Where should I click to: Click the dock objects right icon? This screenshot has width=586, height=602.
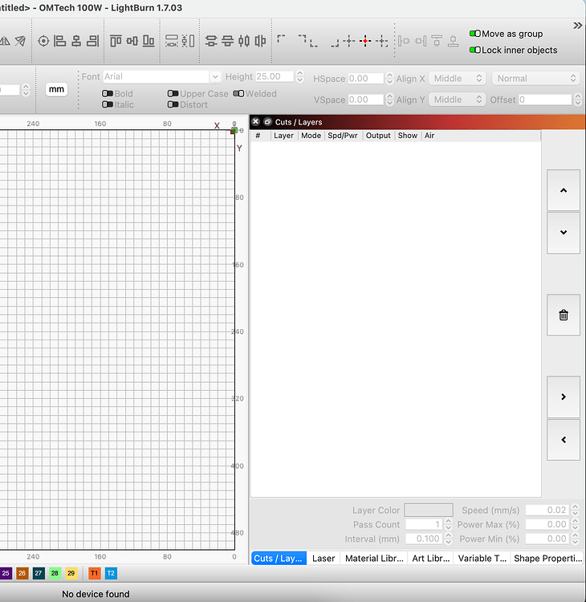(x=421, y=41)
